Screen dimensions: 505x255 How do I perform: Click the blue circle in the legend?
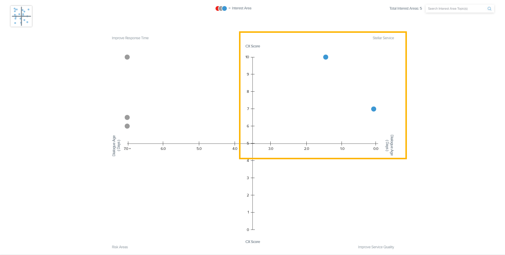225,8
